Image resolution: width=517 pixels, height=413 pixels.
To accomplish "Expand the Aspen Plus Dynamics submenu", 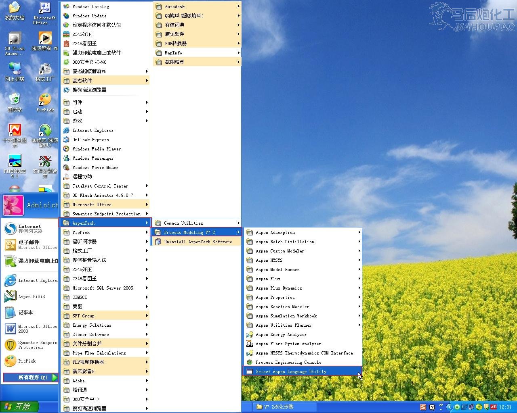I will coord(303,288).
